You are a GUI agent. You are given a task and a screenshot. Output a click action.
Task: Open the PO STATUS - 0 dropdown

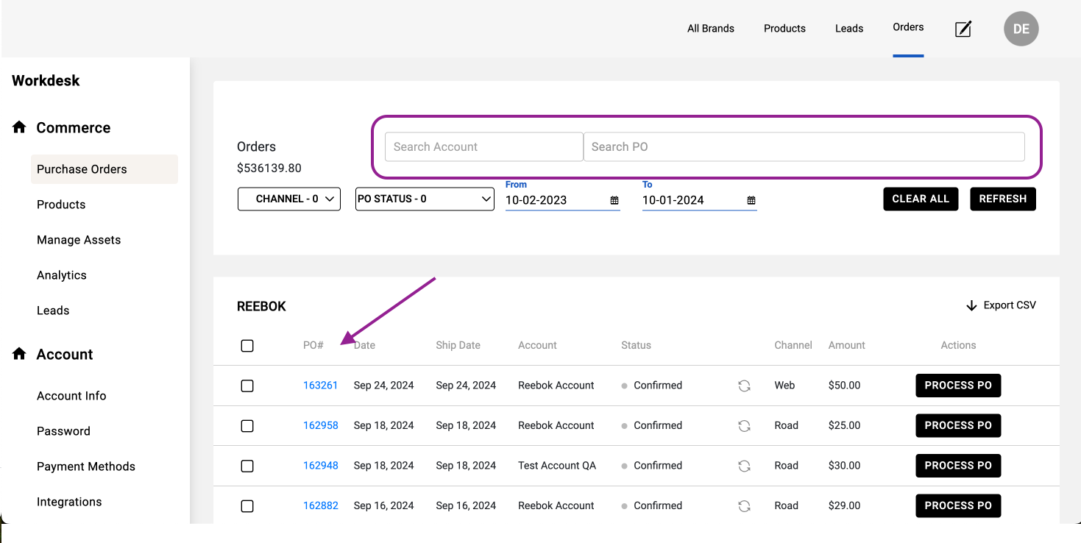pos(425,199)
